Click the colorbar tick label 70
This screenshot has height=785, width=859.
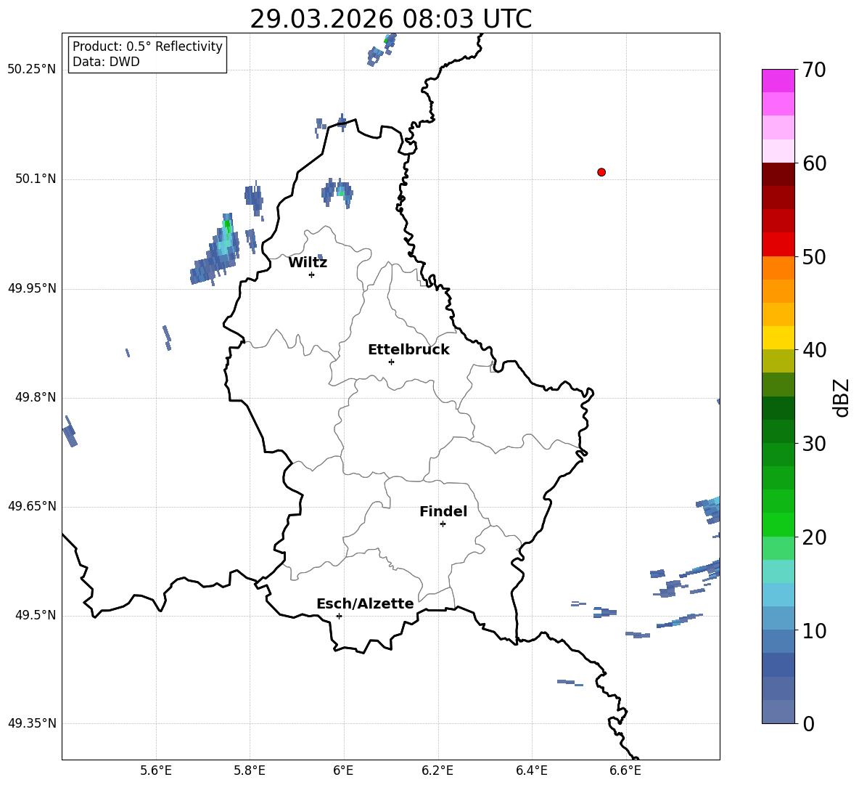click(814, 70)
